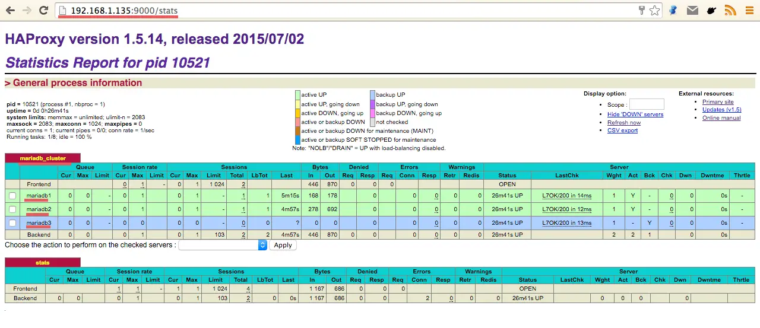Click mariadb2 LastChk L7OK/200 in 12ms
The height and width of the screenshot is (328, 760).
(567, 209)
